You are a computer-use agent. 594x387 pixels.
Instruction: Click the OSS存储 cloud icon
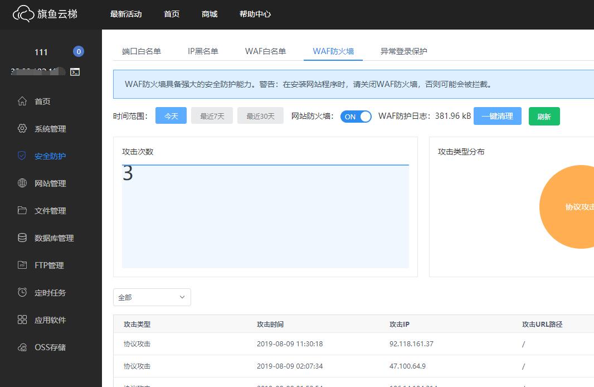(x=22, y=347)
